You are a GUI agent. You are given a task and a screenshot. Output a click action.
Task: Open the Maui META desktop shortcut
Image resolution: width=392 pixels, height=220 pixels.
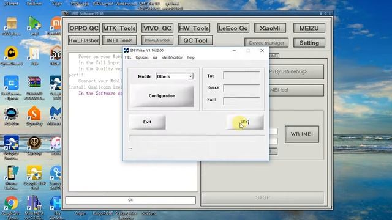[x=34, y=207]
